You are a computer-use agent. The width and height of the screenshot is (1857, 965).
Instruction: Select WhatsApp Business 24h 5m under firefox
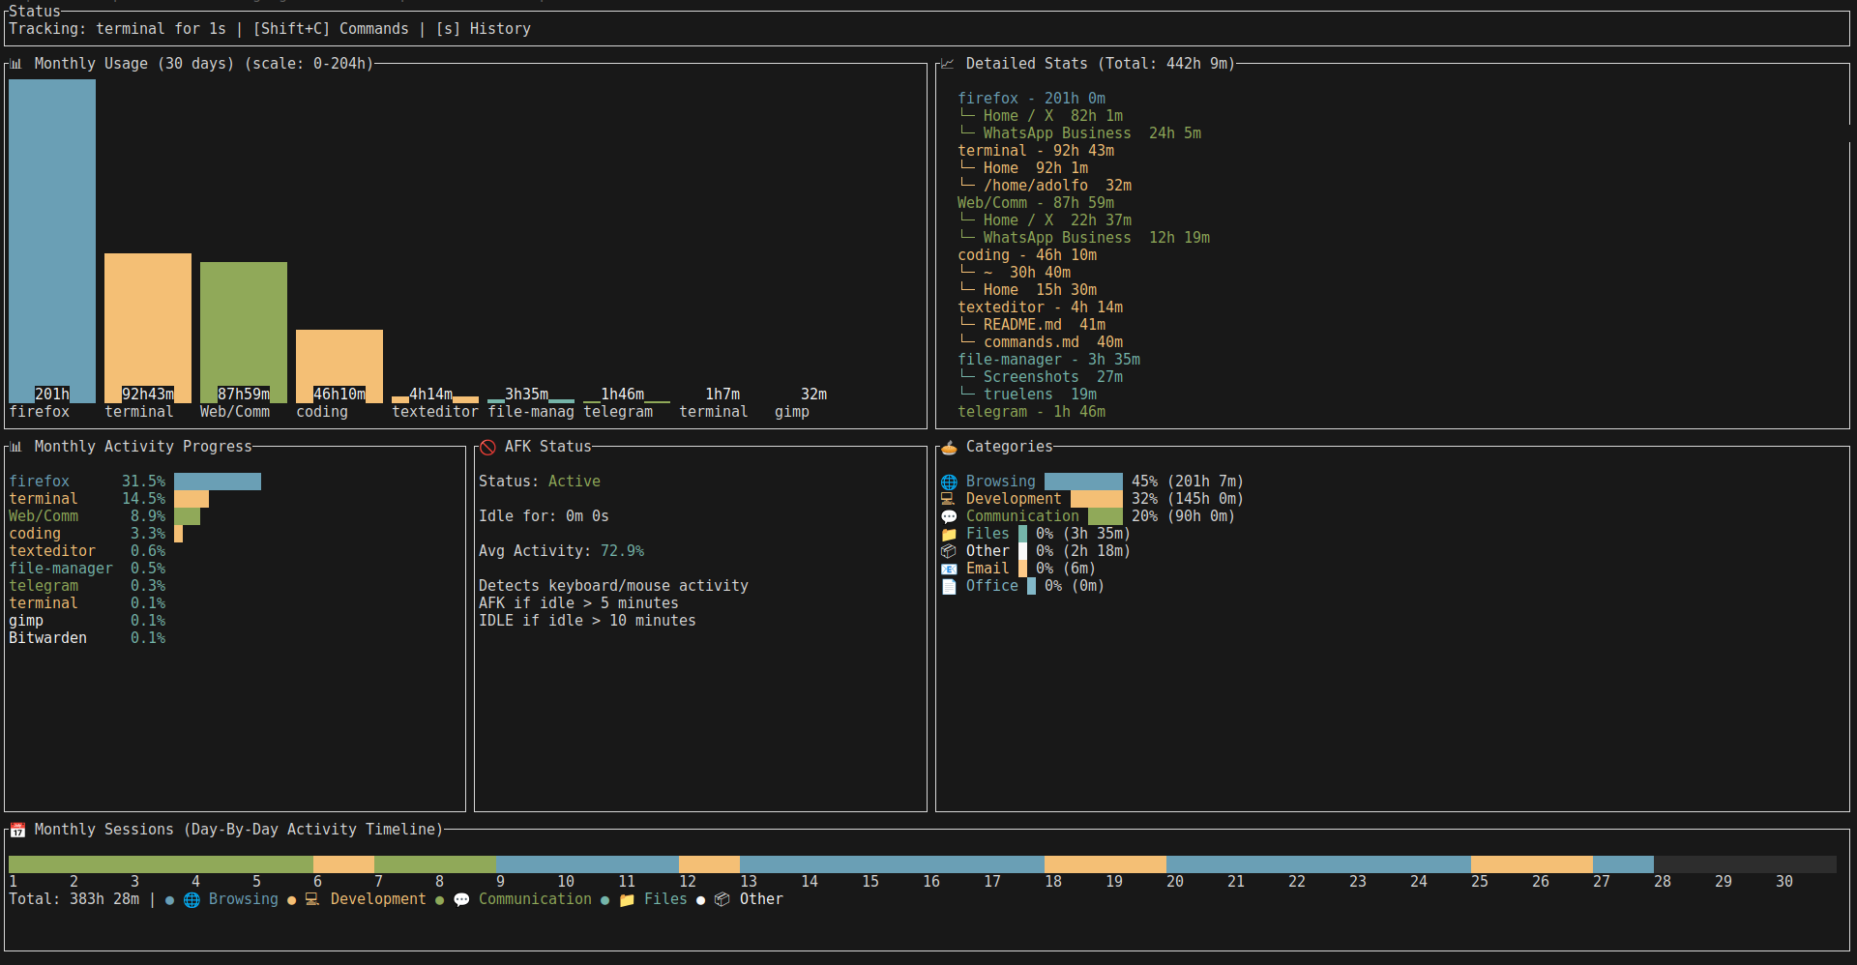[1092, 133]
